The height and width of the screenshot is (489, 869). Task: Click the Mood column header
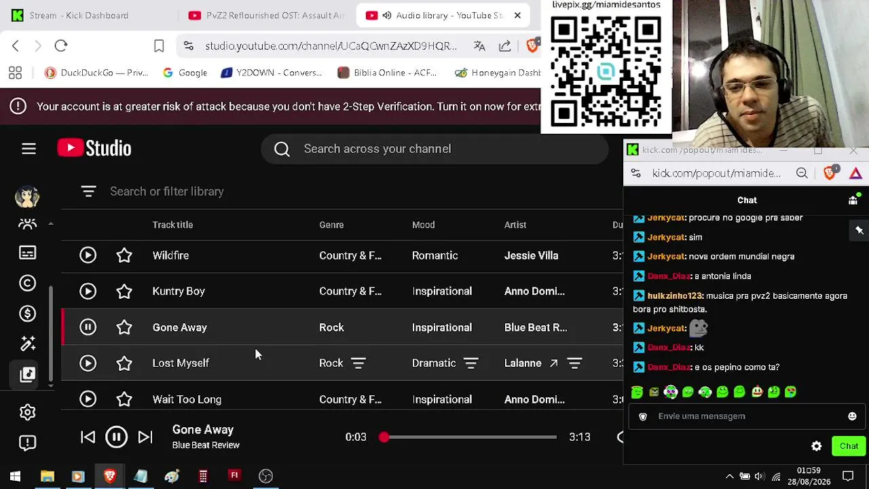[423, 225]
